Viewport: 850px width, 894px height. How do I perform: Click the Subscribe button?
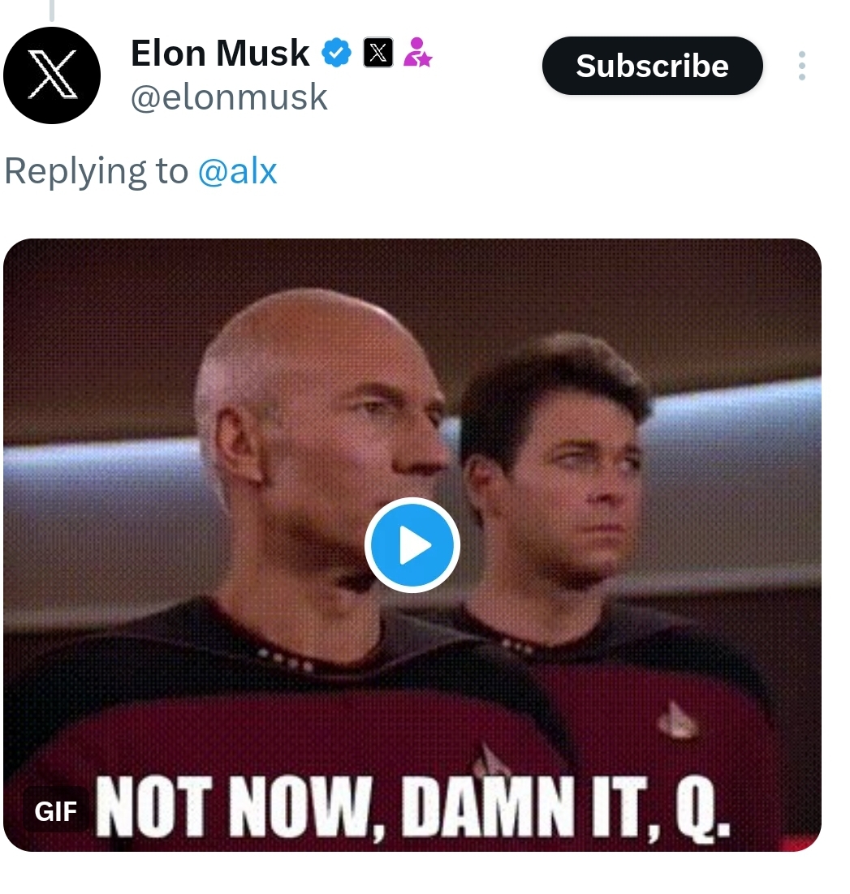(652, 66)
